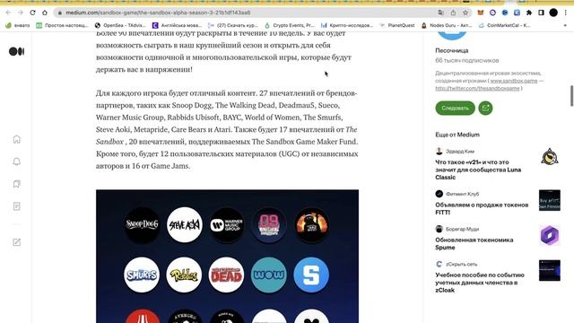The image size is (574, 323).
Task: Go to Medium Home in sidebar
Action: tap(16, 139)
